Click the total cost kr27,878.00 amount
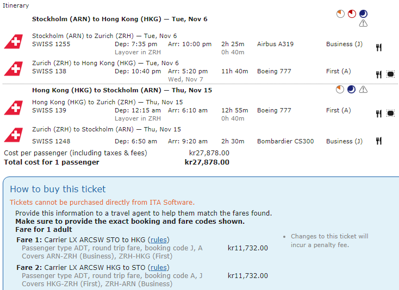Image resolution: width=399 pixels, height=290 pixels. tap(207, 162)
